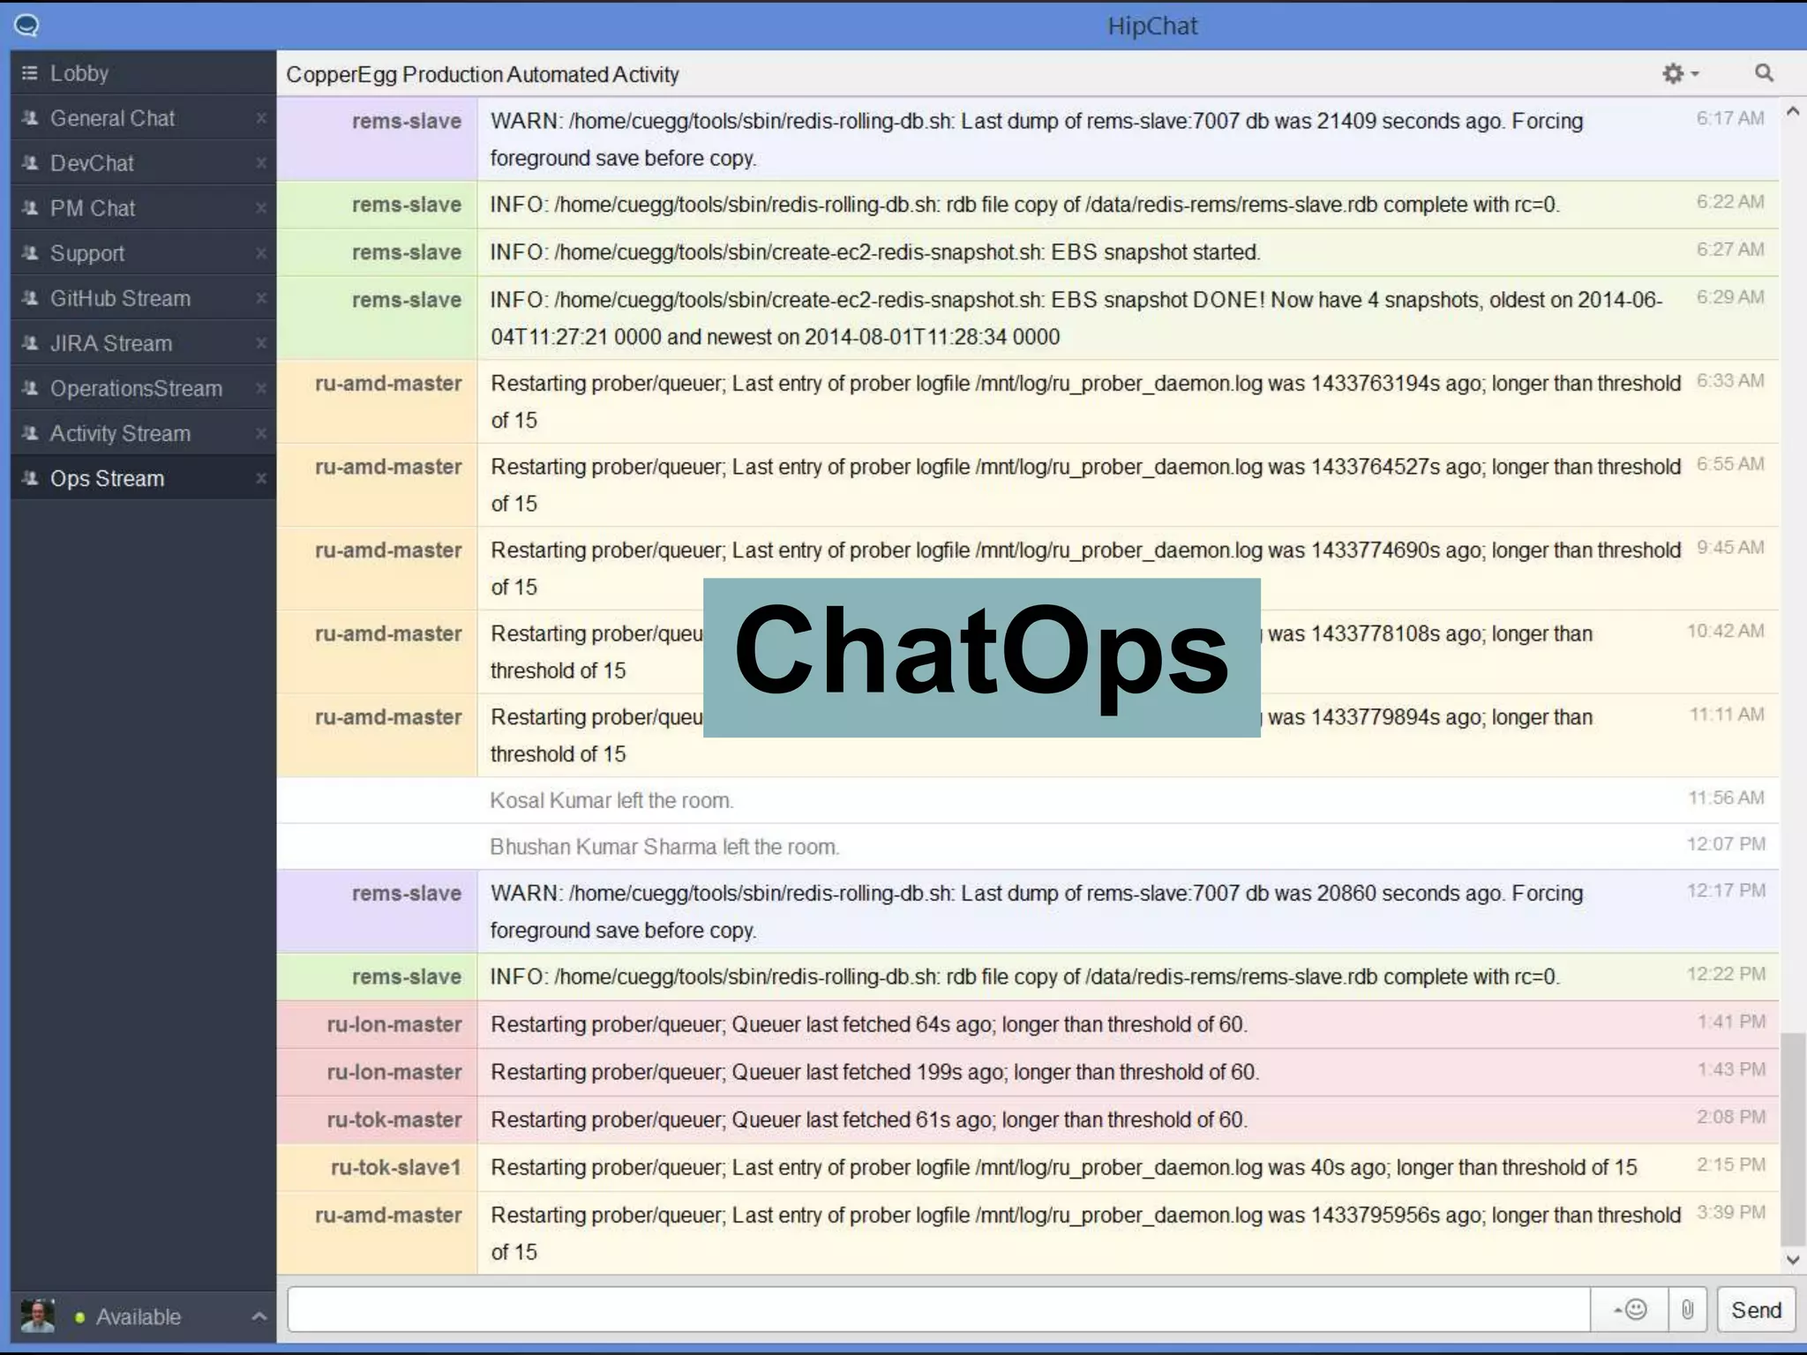This screenshot has width=1807, height=1355.
Task: Click the paperclip attachment icon
Action: point(1687,1310)
